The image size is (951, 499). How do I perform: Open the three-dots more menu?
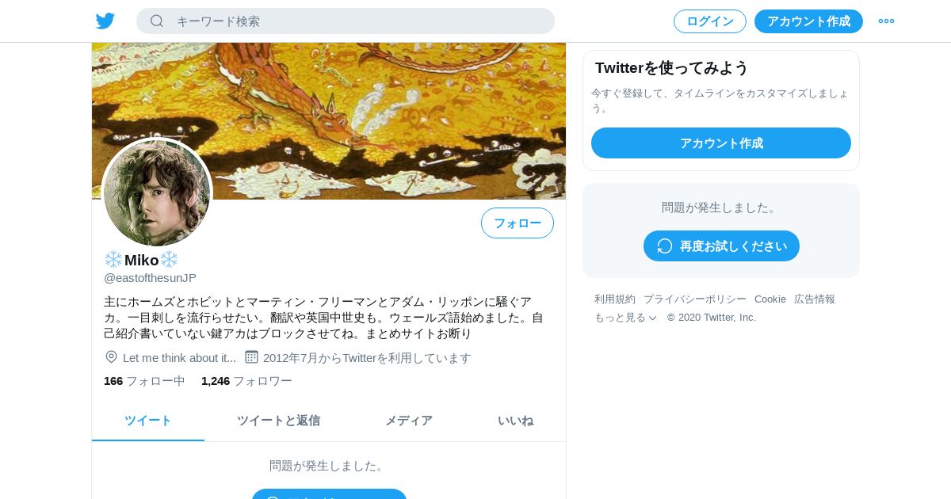[886, 21]
